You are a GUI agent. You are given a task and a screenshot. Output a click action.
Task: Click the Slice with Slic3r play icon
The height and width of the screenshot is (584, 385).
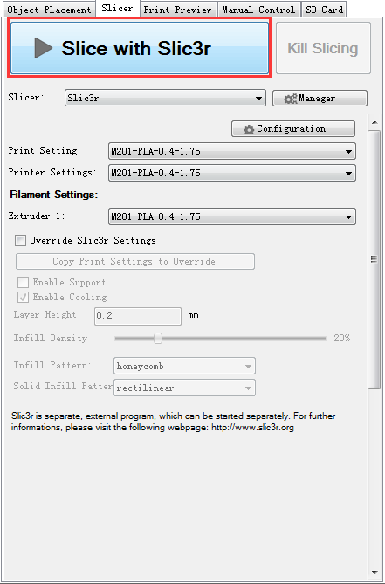44,48
